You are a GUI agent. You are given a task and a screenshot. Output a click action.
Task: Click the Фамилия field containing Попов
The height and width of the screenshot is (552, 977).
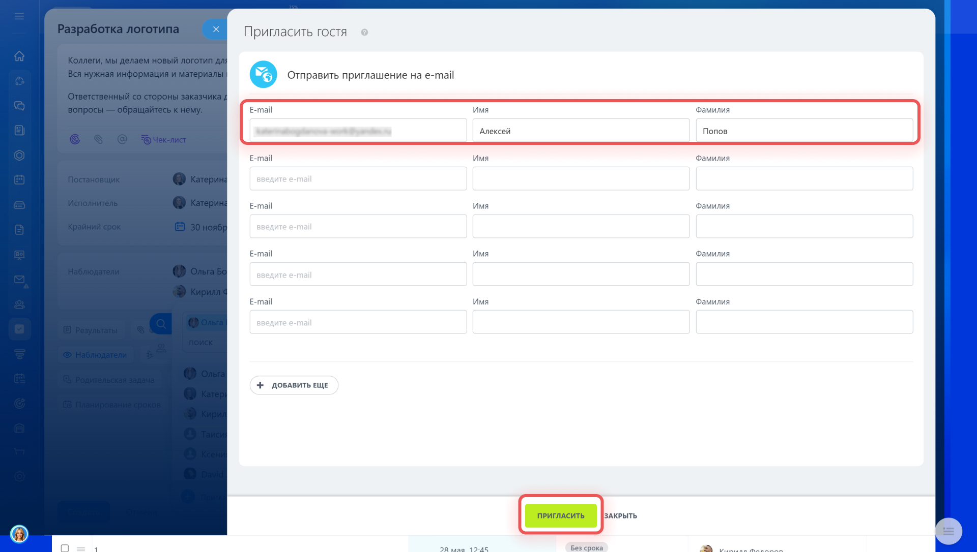point(804,131)
